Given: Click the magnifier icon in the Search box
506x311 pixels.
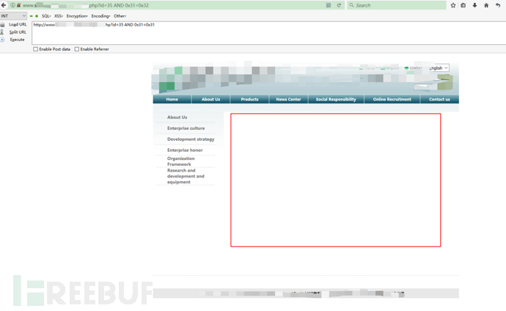Looking at the screenshot, I should pyautogui.click(x=351, y=5).
